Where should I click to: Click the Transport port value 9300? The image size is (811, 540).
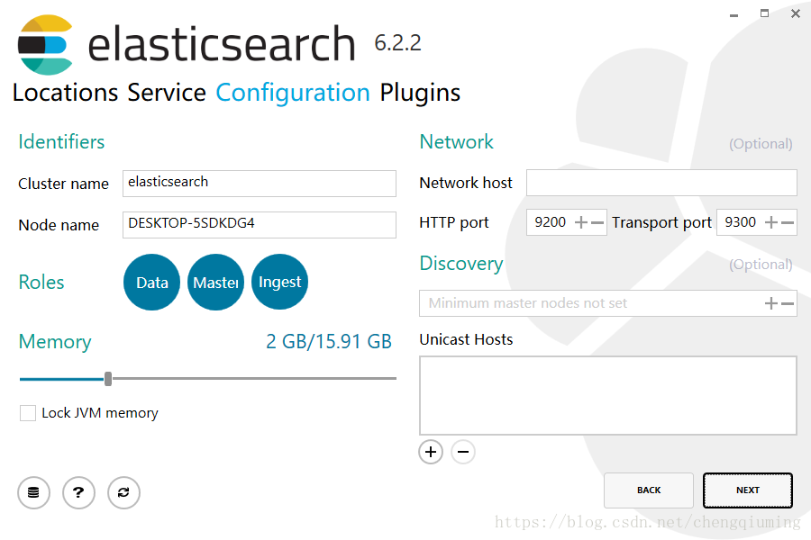coord(740,222)
